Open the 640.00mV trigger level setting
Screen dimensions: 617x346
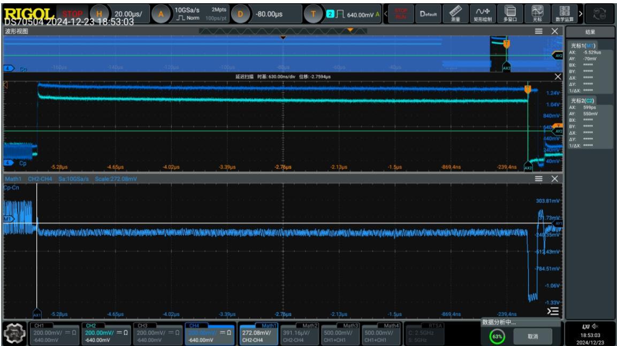[x=360, y=14]
